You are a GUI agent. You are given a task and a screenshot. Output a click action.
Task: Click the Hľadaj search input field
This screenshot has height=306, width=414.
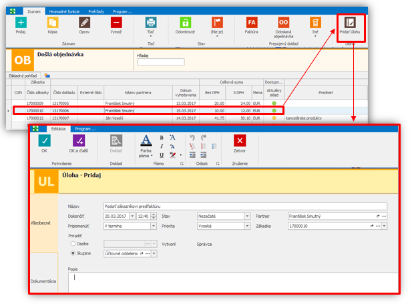pos(161,62)
